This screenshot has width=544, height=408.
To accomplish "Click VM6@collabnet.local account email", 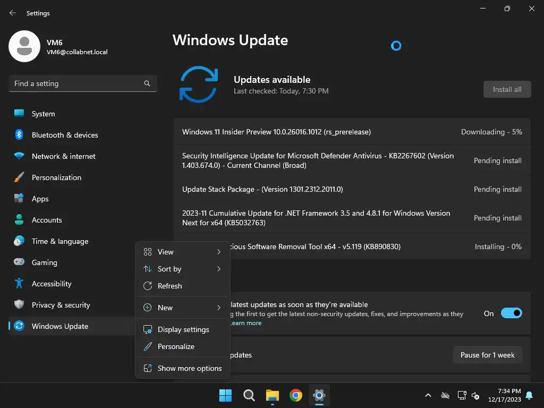I will (x=77, y=52).
